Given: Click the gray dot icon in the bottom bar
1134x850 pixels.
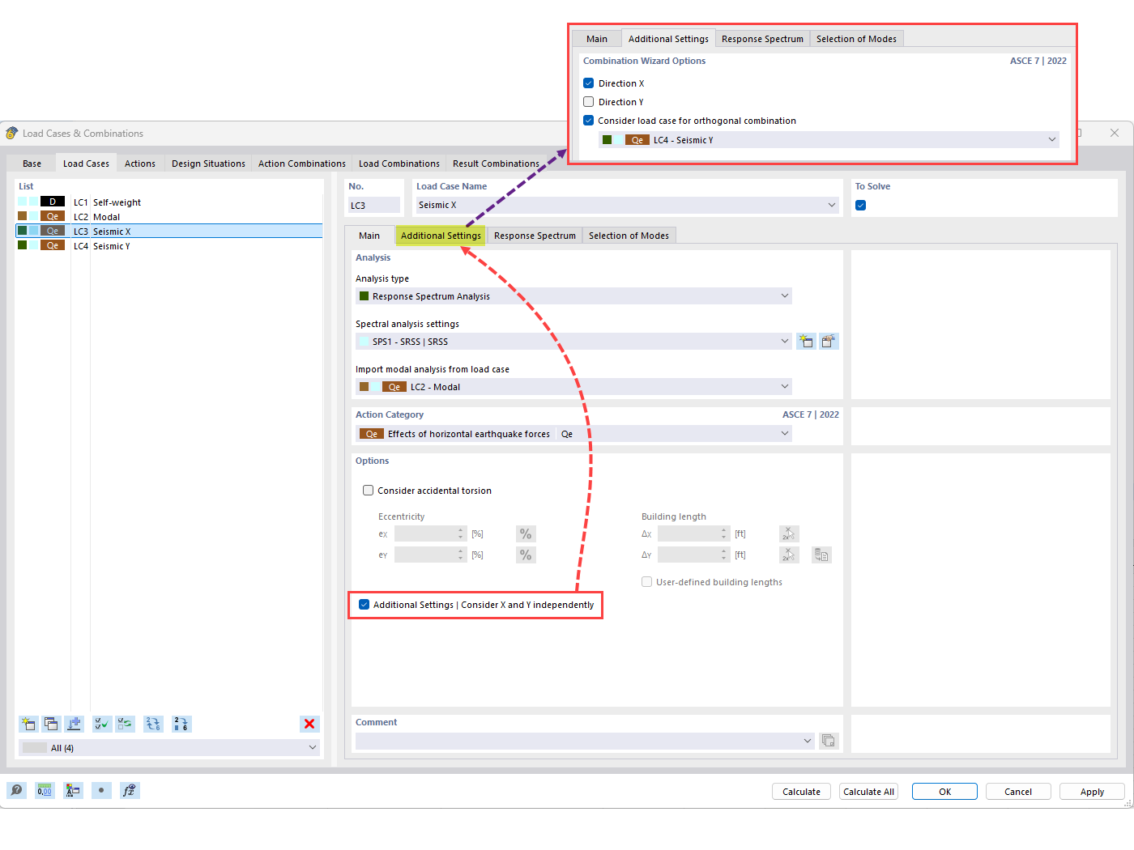Looking at the screenshot, I should coord(101,790).
